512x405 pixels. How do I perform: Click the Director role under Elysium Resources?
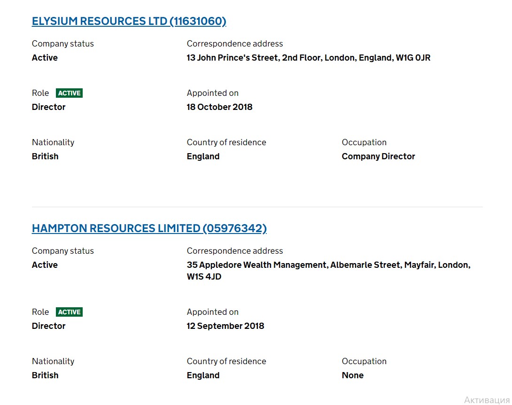pos(48,107)
